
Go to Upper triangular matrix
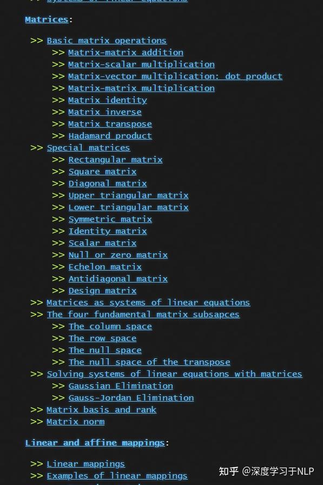[128, 195]
